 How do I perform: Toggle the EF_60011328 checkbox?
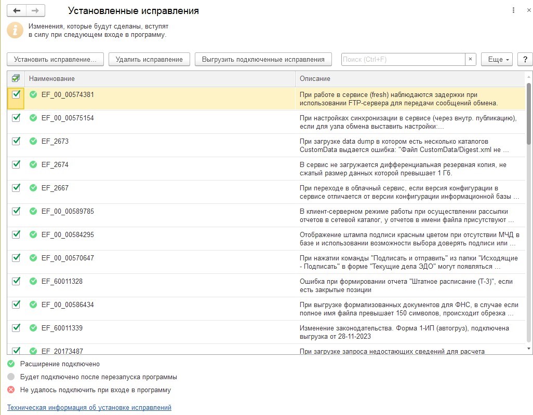[16, 281]
